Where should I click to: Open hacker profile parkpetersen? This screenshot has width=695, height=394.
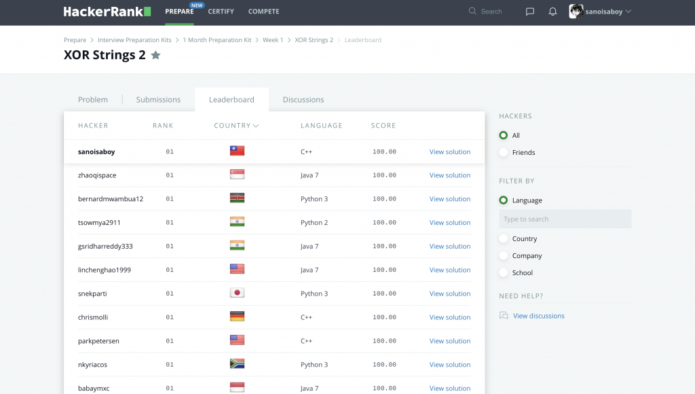98,341
